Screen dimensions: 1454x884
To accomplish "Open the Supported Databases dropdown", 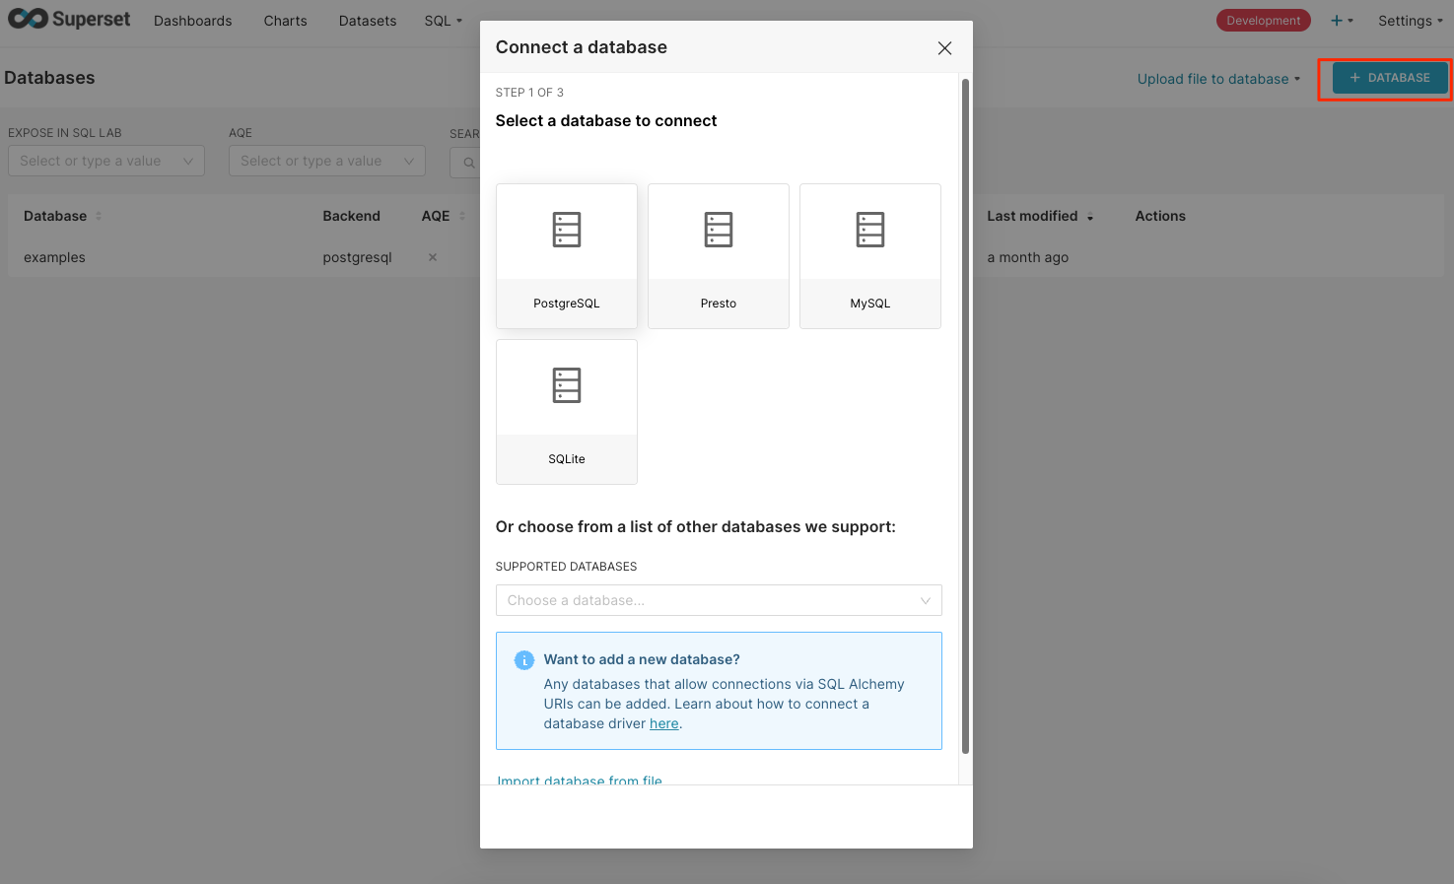I will [x=718, y=600].
